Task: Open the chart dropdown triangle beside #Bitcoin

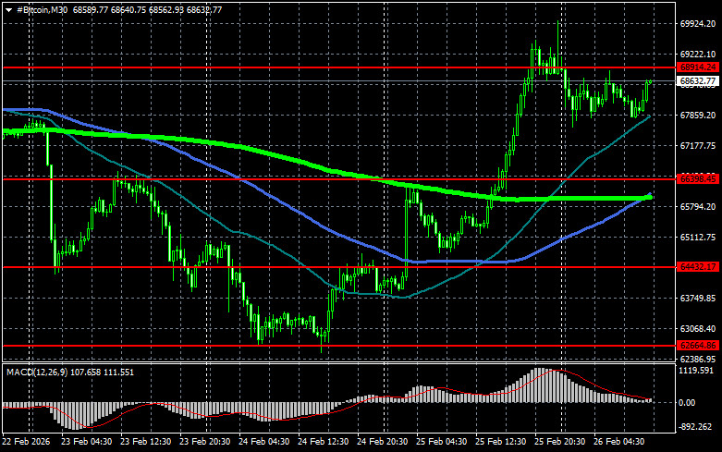Action: coord(8,10)
